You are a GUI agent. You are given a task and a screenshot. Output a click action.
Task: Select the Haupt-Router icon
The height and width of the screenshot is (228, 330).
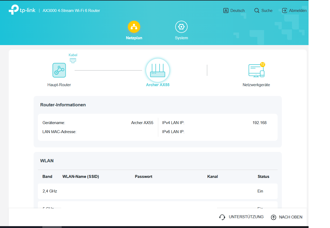coord(59,70)
